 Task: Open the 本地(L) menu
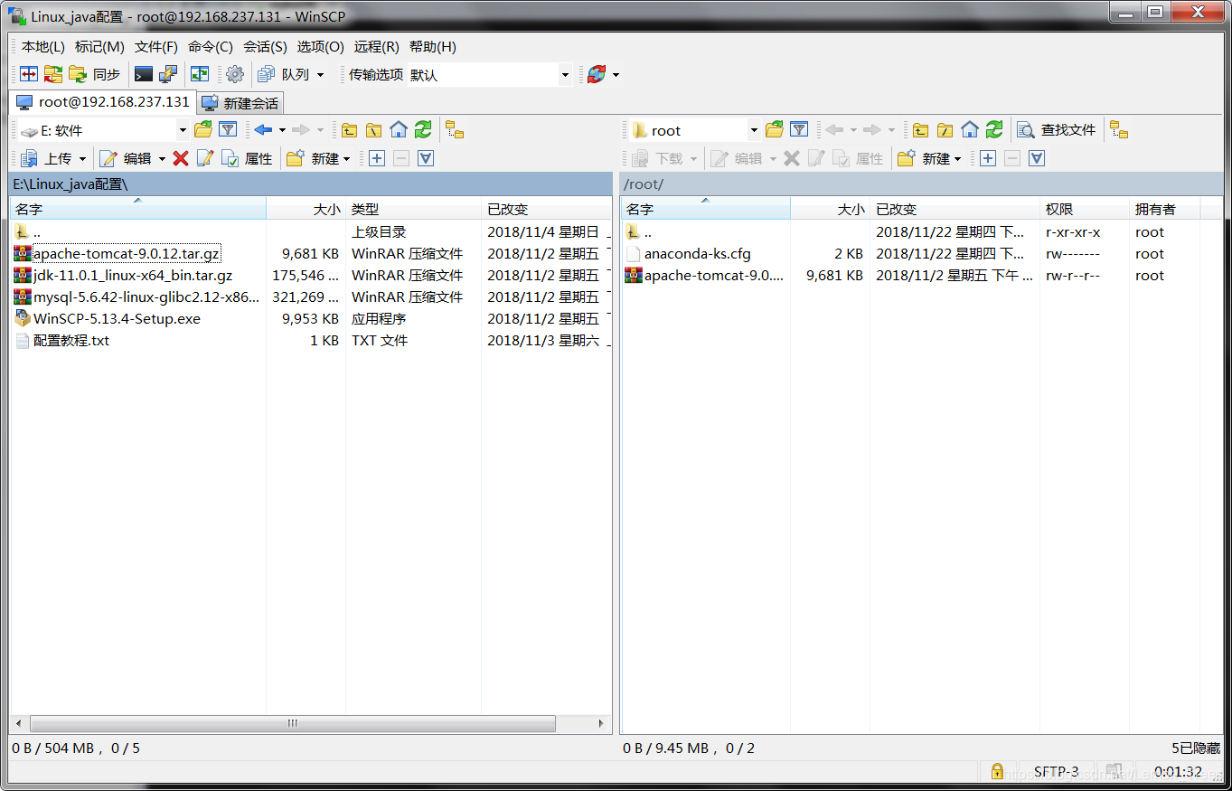[43, 47]
